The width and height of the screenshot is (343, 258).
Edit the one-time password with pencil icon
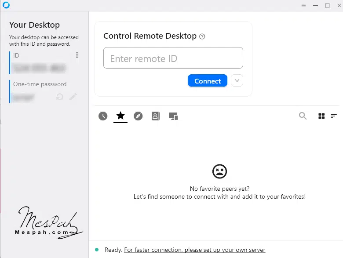[x=73, y=97]
